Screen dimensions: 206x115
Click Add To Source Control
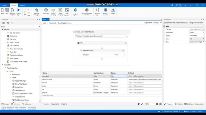point(194,111)
